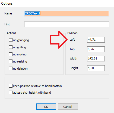114x113 pixels.
Task: Click into the empty Hint field
Action: coord(66,24)
